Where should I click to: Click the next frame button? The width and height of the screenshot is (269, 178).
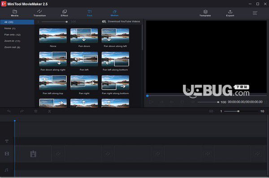point(172,102)
